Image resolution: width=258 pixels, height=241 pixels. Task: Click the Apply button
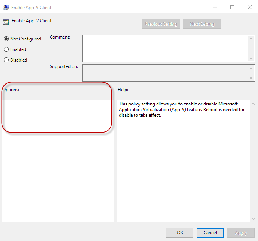coord(241,233)
